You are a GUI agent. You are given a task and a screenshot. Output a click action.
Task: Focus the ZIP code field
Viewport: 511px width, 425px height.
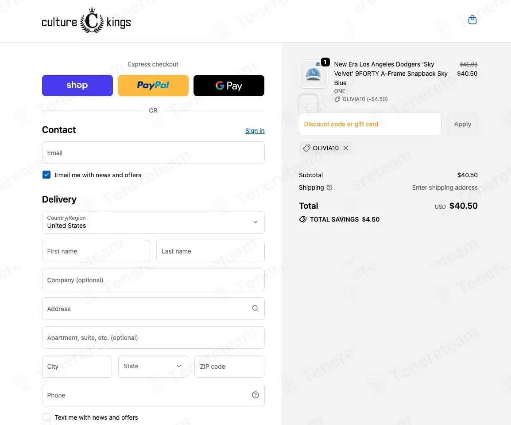click(229, 367)
